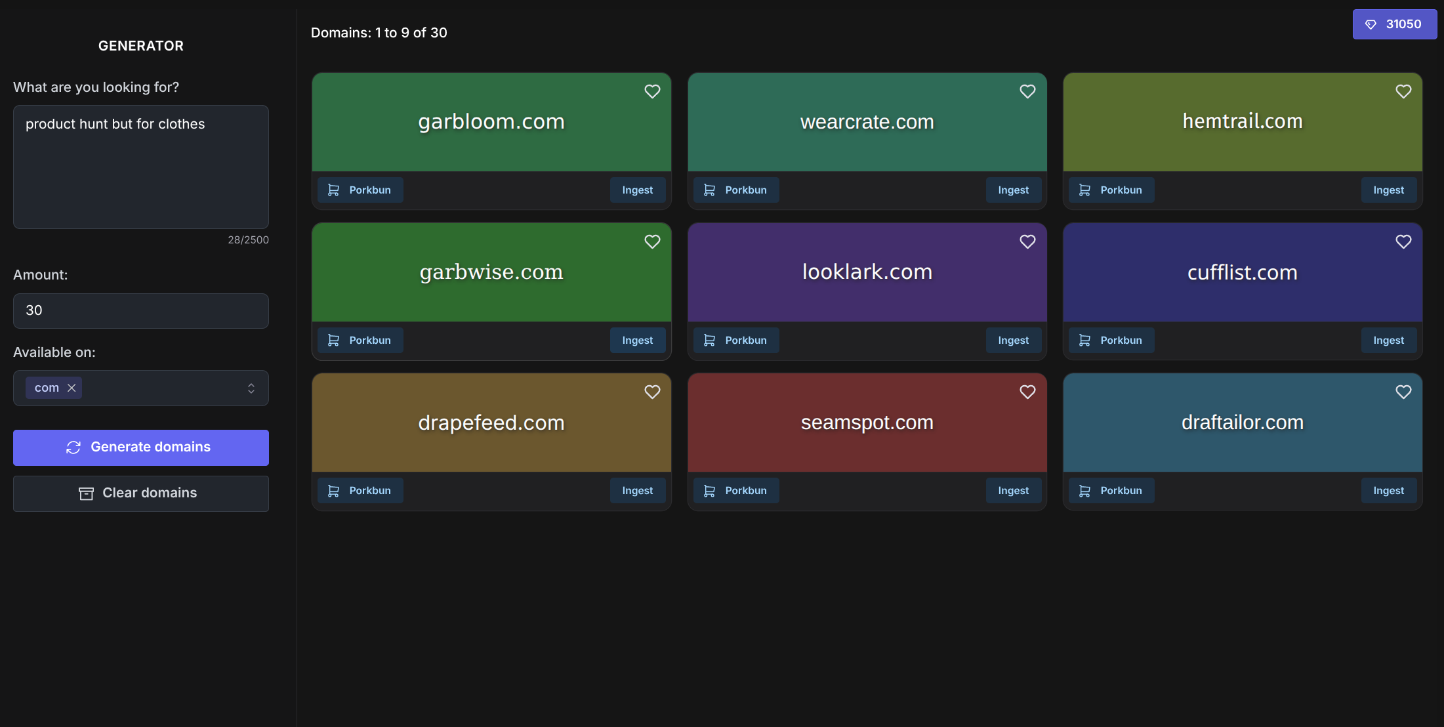Click the tag icon in the 31050 badge
1444x727 pixels.
1371,24
